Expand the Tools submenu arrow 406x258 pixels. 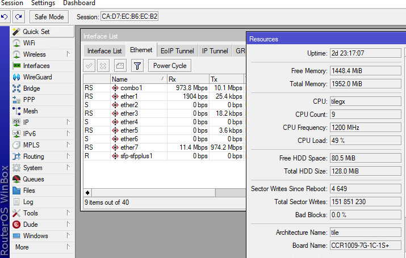coord(68,213)
